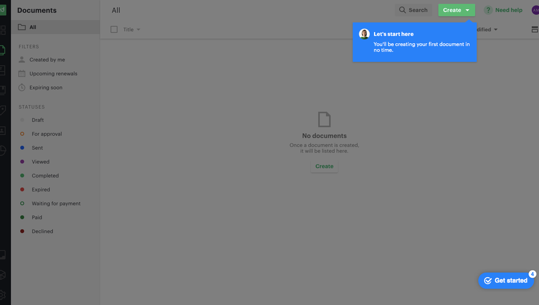Viewport: 539px width, 305px height.
Task: Open the reports pie chart icon in sidebar
Action: pos(3,150)
